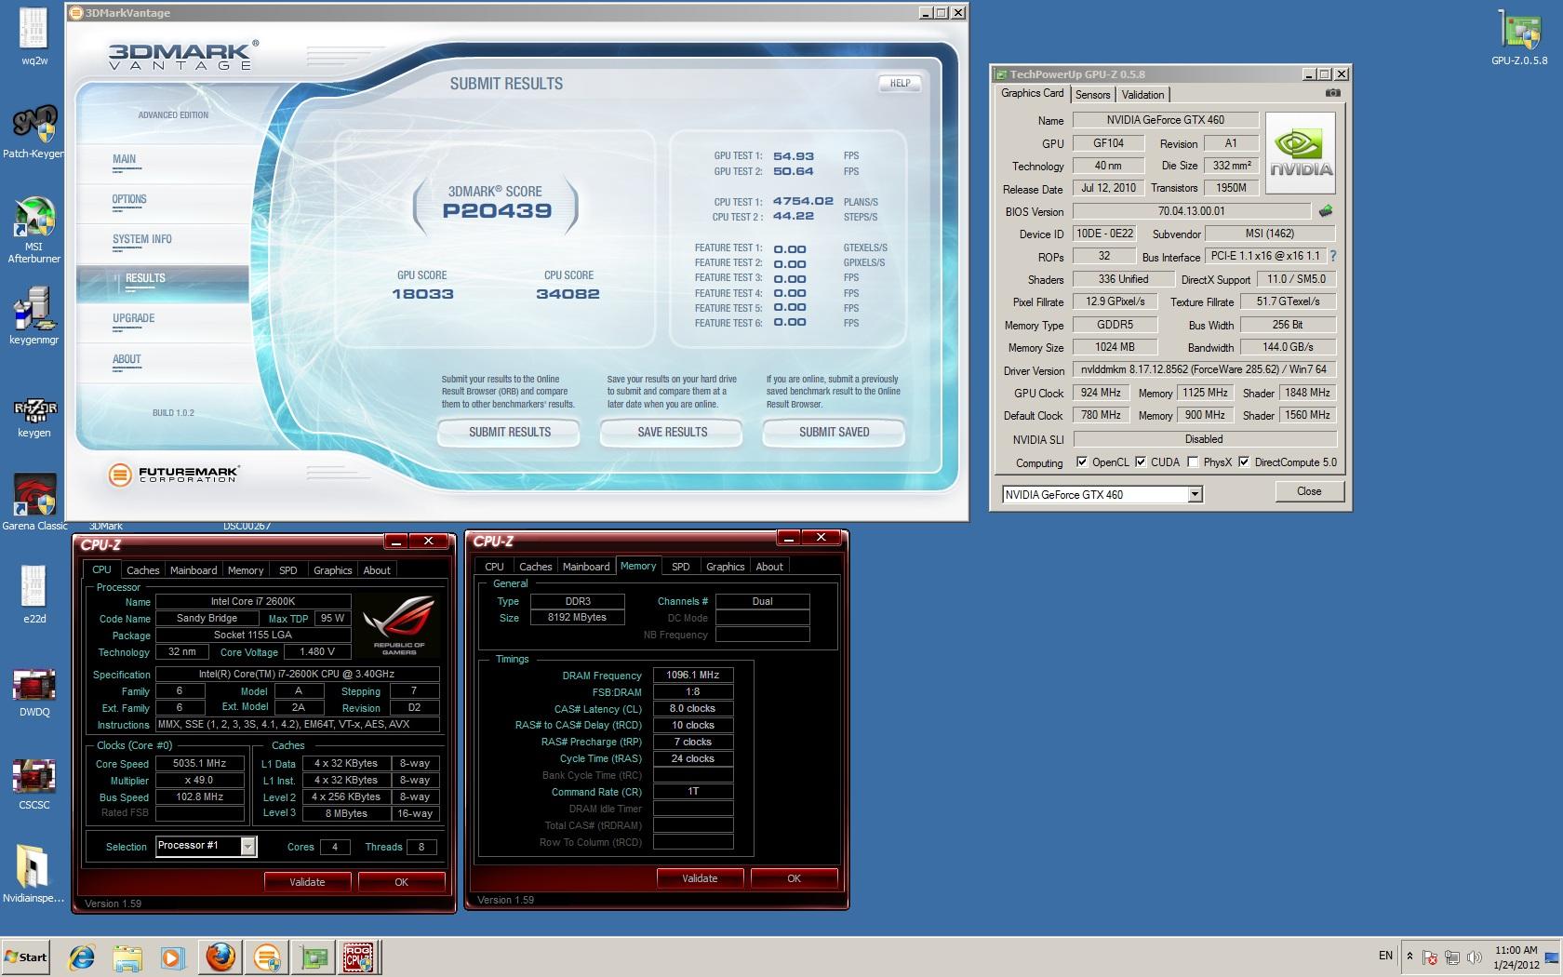Screen dimensions: 1563x977
Task: Go to MAIN in 3DMark sidebar
Action: point(124,159)
